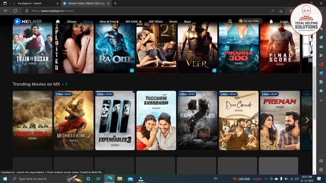
Task: Open the Final Score poster
Action: coord(280,48)
